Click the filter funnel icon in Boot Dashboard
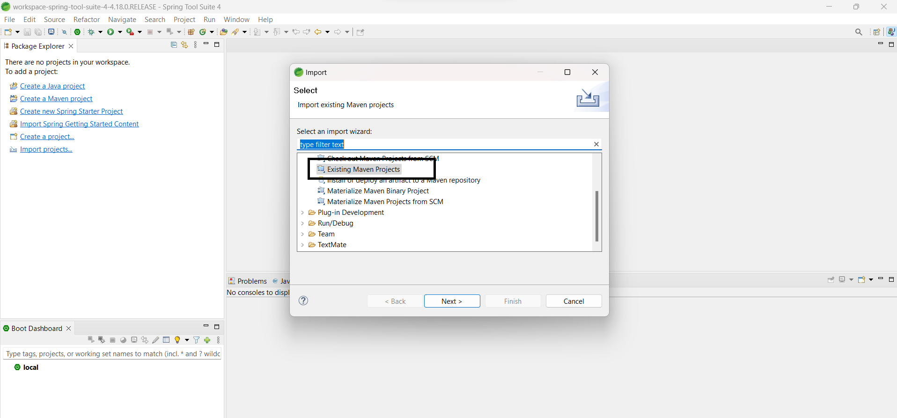897x418 pixels. (x=197, y=340)
